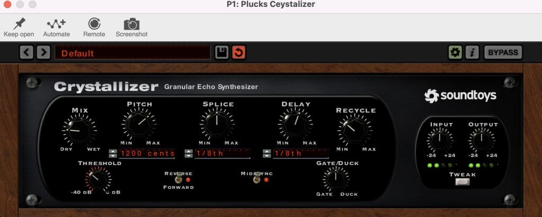
Task: Open the Default preset name display
Action: click(x=132, y=53)
